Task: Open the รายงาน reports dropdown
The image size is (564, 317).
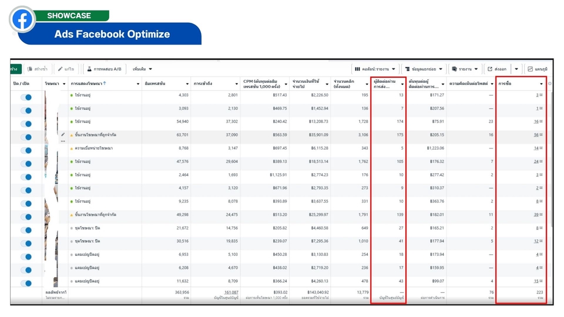Action: 465,69
